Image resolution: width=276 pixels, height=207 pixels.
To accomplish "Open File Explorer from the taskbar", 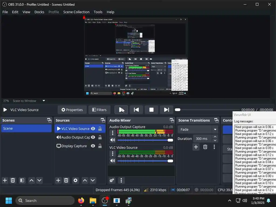I will pyautogui.click(x=93, y=201).
